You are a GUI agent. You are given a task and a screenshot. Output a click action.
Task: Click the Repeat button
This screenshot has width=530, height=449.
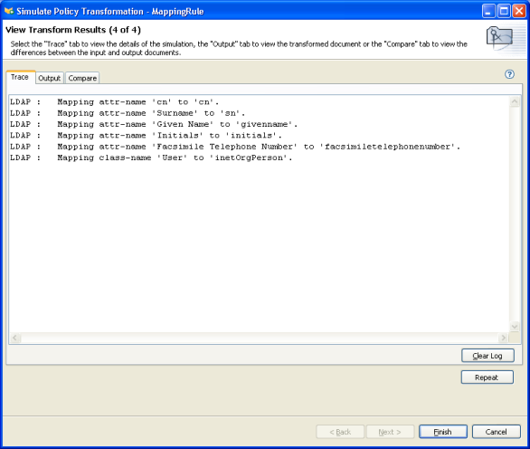click(x=487, y=377)
